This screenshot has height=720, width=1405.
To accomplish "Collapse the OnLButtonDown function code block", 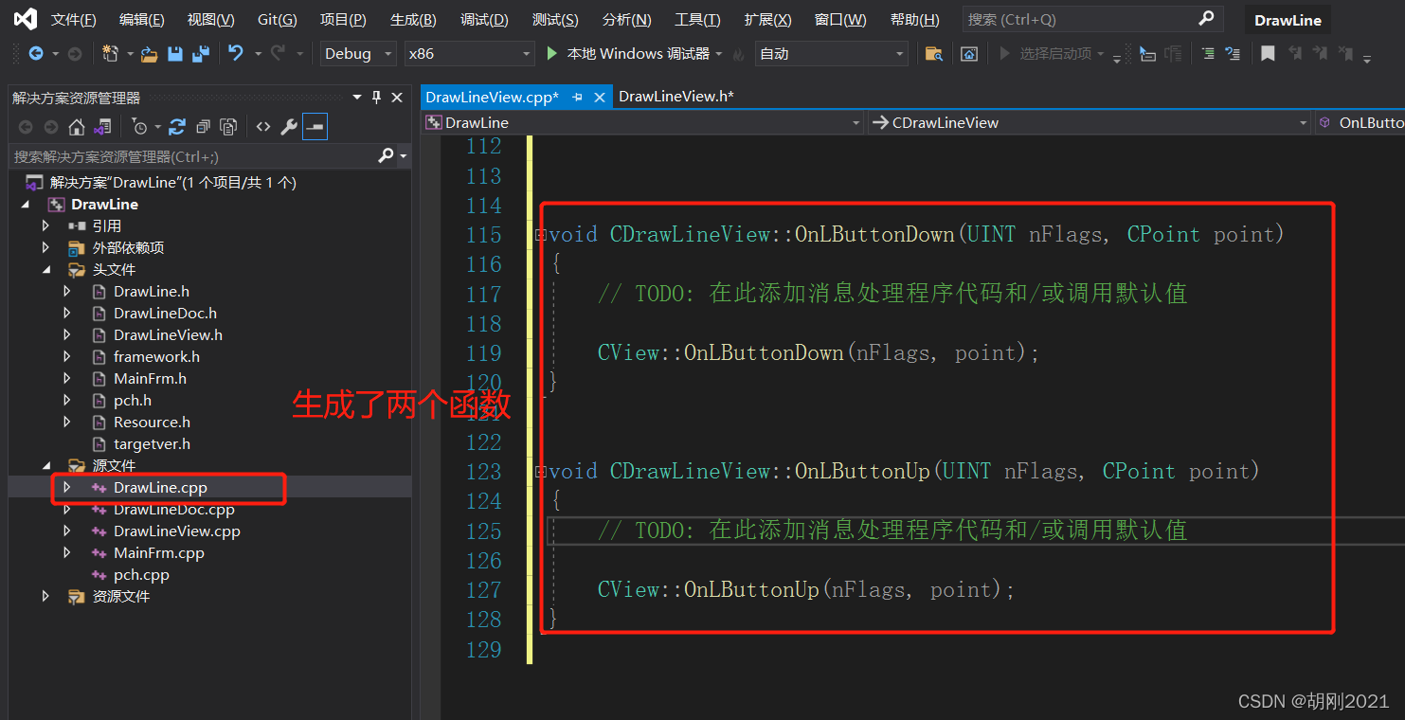I will [540, 234].
